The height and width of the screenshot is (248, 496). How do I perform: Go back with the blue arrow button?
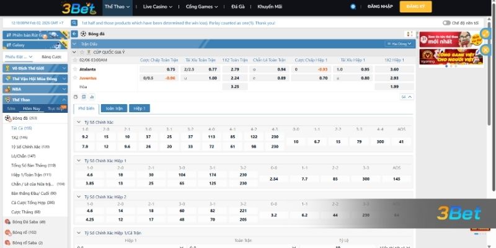[74, 34]
